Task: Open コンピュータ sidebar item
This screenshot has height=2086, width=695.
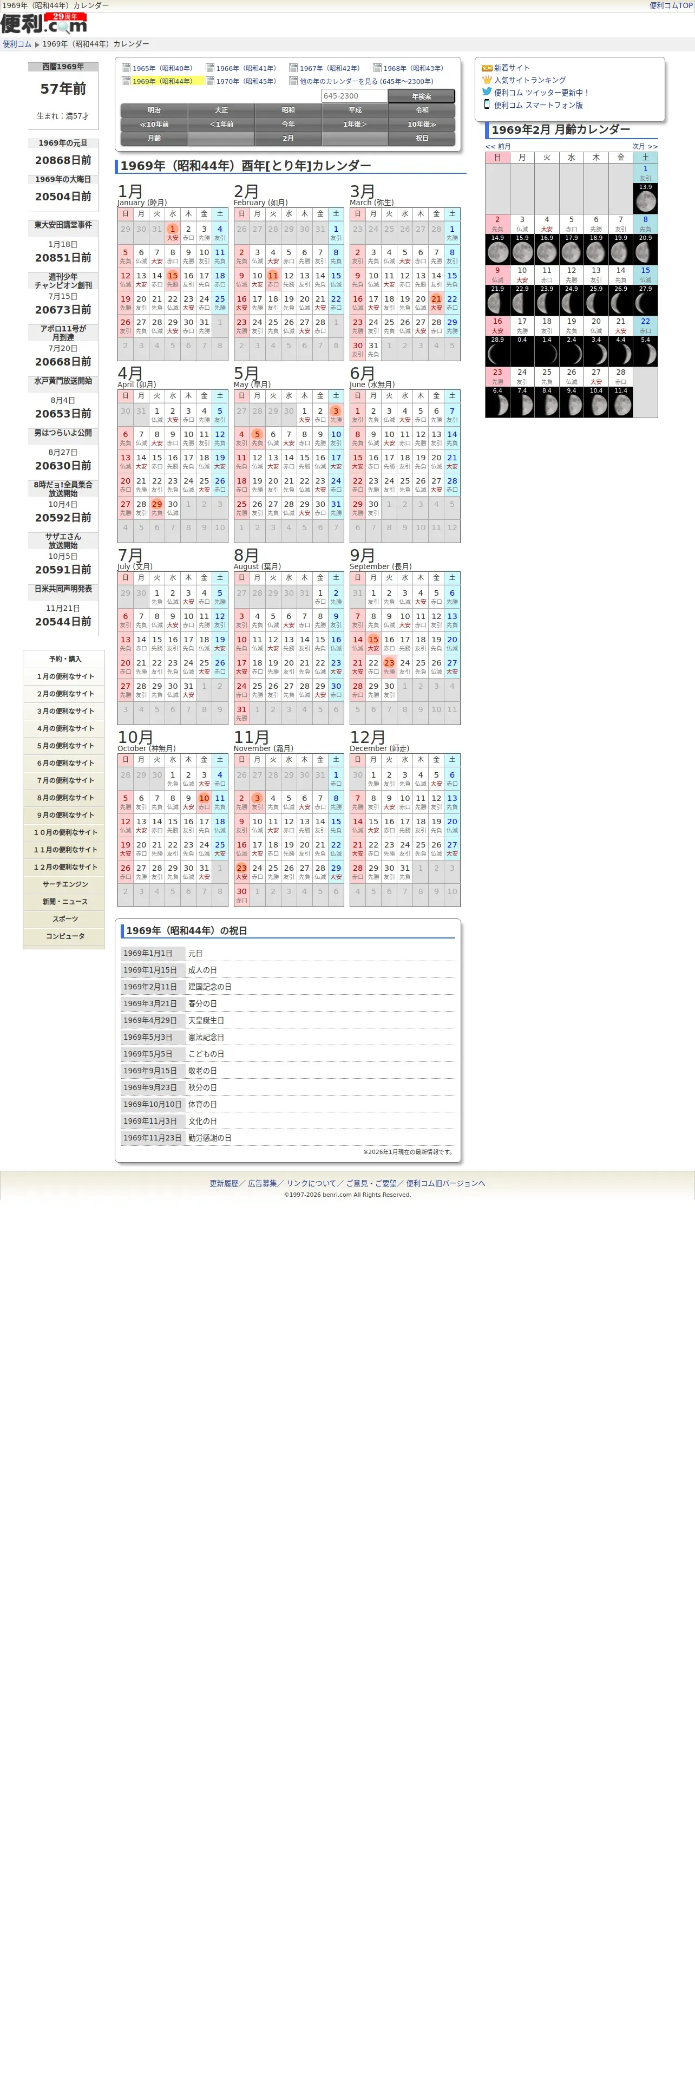Action: [65, 936]
